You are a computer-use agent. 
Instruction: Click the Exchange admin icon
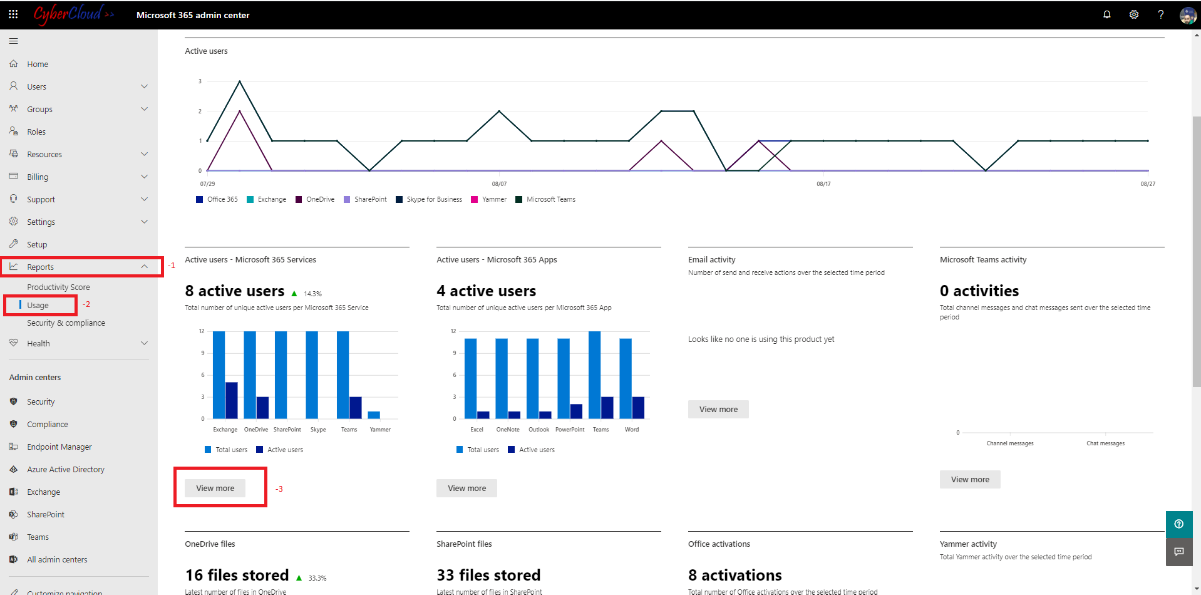pos(14,492)
